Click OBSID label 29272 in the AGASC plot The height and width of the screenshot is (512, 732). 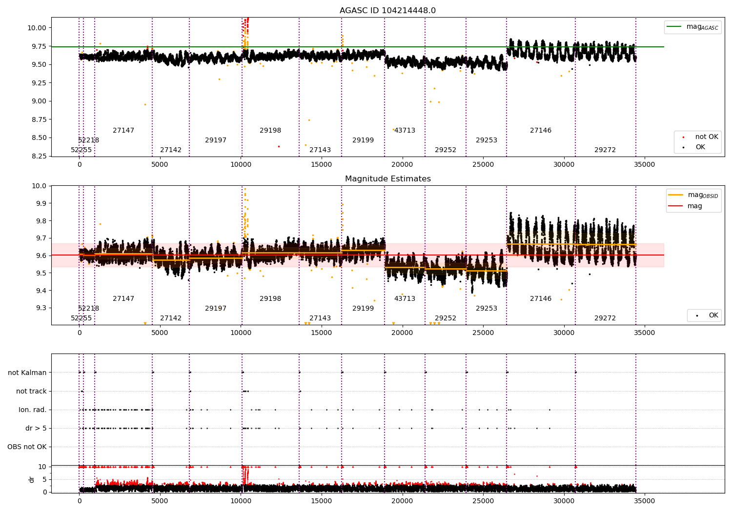pyautogui.click(x=605, y=150)
